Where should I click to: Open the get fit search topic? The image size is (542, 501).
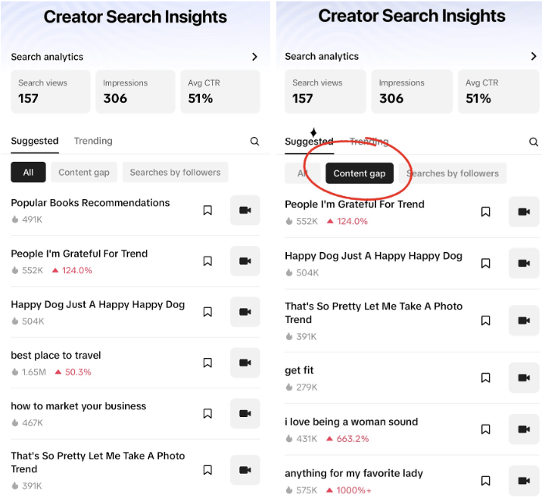299,370
